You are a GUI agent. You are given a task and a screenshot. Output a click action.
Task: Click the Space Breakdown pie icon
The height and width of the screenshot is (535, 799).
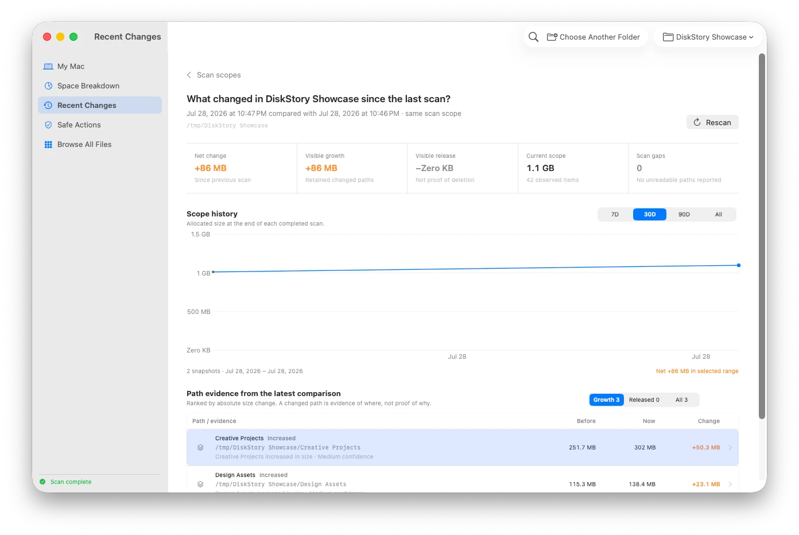48,86
